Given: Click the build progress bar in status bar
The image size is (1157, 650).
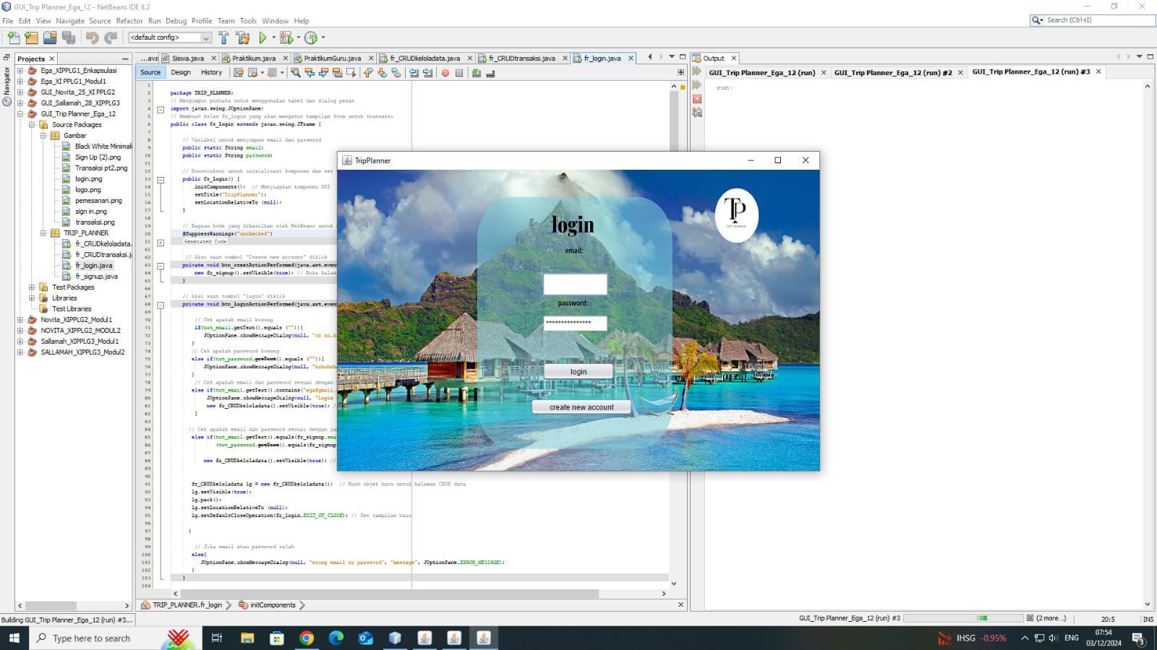Looking at the screenshot, I should pos(962,618).
